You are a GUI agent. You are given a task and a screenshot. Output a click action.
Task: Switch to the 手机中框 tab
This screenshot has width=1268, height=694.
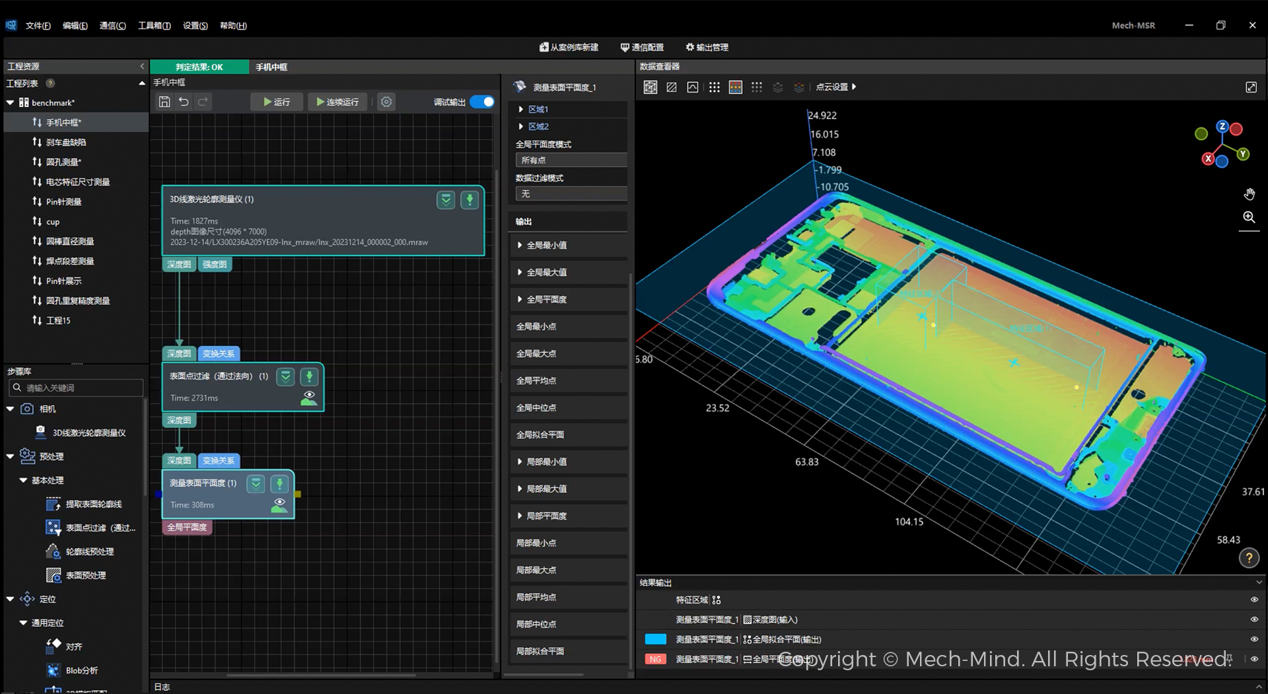pyautogui.click(x=271, y=67)
